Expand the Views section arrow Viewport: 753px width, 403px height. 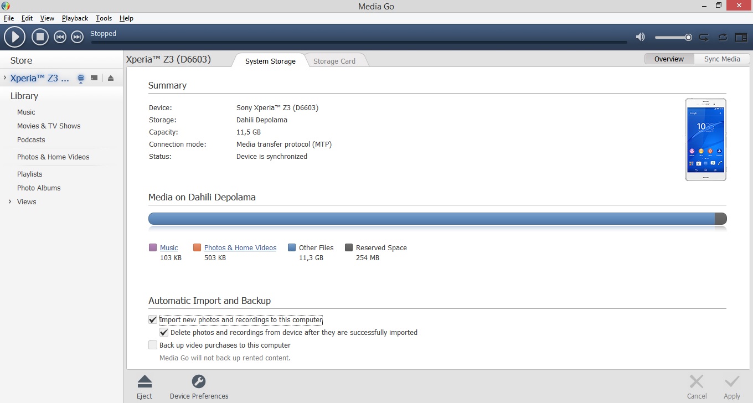click(10, 201)
